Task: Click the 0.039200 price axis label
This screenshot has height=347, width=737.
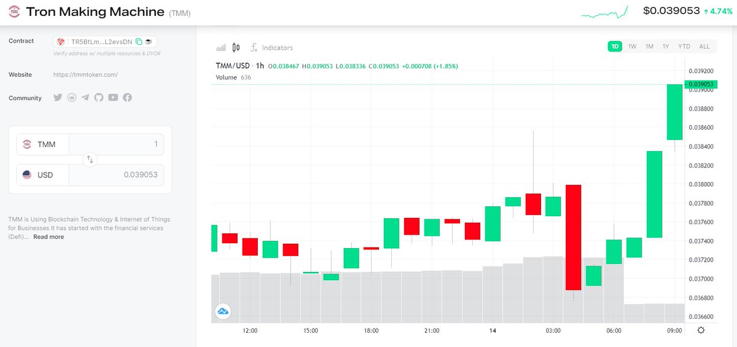Action: point(701,71)
